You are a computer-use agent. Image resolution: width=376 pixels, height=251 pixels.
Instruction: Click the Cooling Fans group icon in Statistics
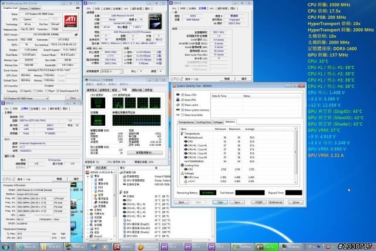tap(182, 165)
